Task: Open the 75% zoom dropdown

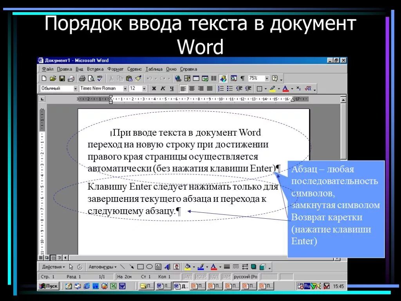Action: point(267,78)
